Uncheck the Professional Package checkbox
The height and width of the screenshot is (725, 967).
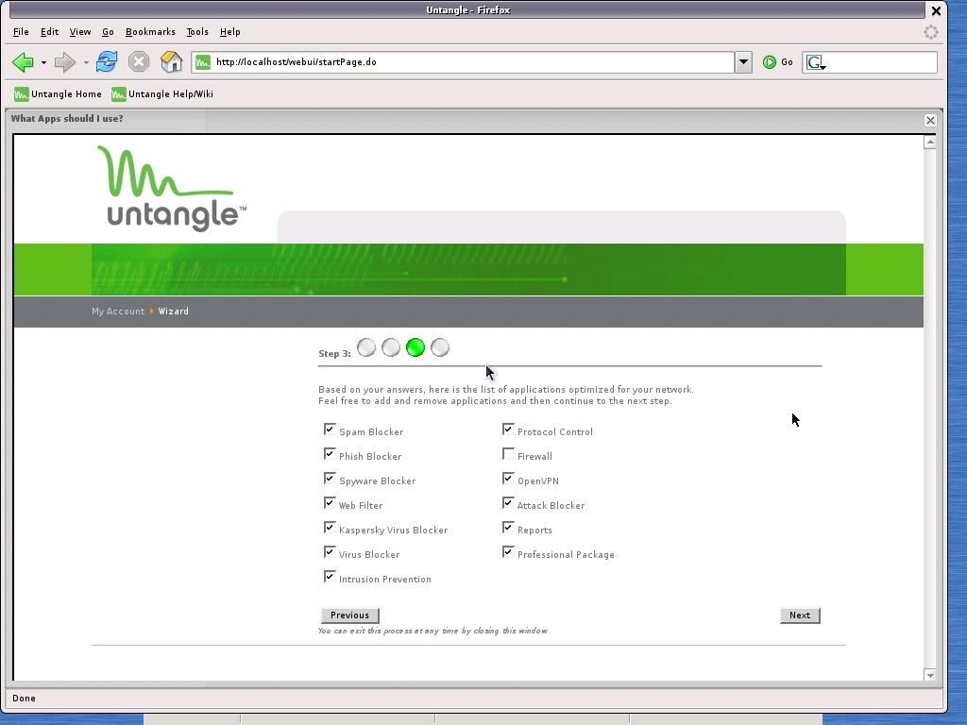(x=508, y=551)
